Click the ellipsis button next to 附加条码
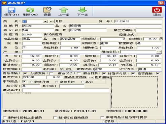This screenshot has width=166, height=124. coord(159,52)
